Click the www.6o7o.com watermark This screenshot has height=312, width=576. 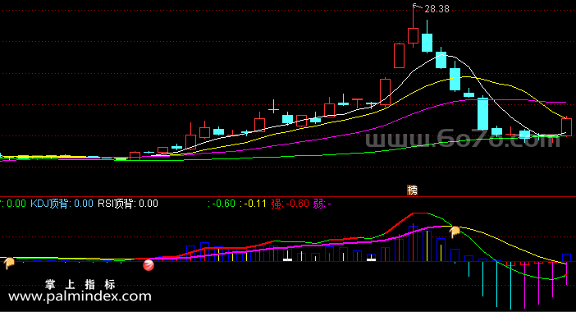pyautogui.click(x=464, y=140)
